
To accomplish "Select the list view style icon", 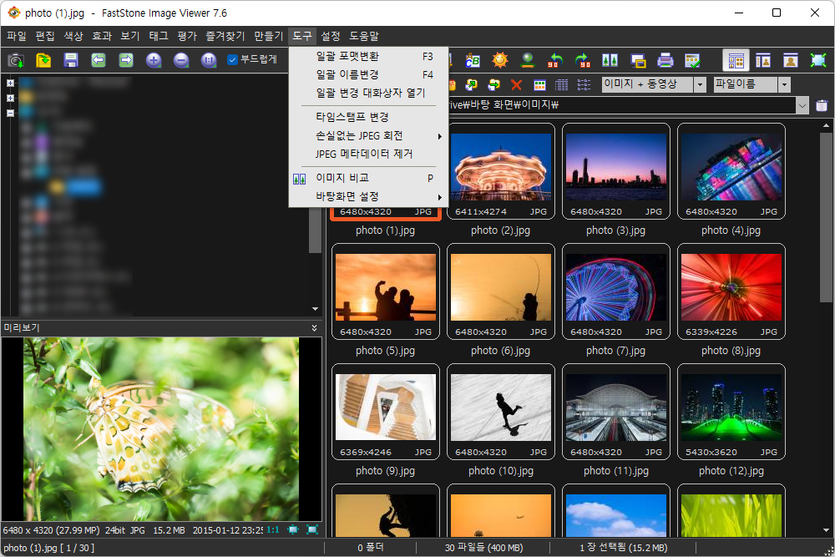I will (x=584, y=84).
